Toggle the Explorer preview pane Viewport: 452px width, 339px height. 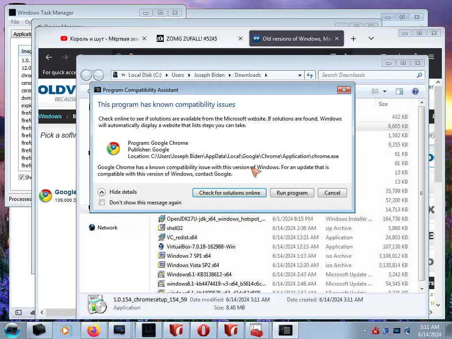point(399,91)
